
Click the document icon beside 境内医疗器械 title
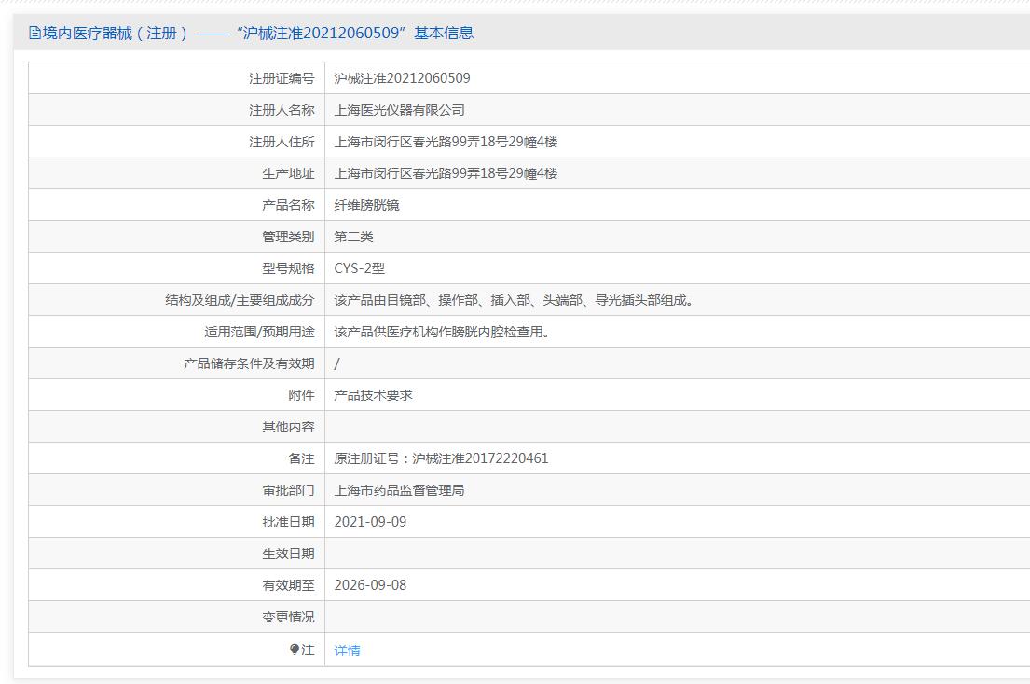(34, 33)
